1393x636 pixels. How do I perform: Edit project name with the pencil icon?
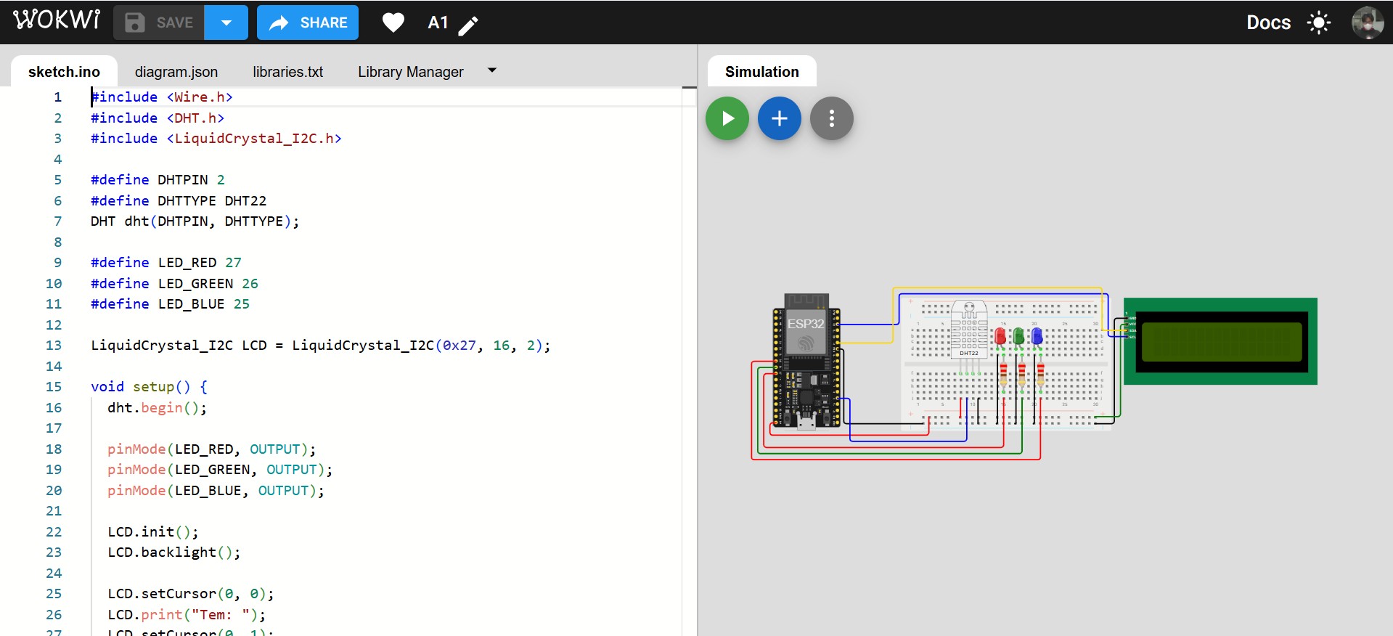(x=468, y=26)
